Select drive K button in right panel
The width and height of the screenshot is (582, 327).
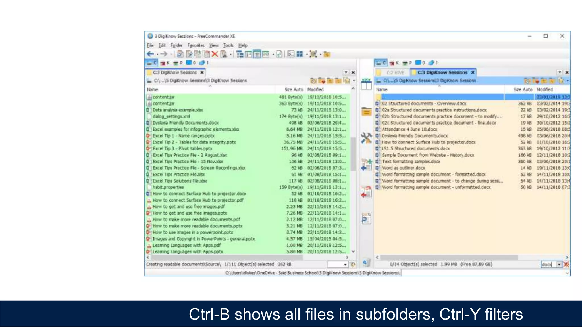pos(394,63)
